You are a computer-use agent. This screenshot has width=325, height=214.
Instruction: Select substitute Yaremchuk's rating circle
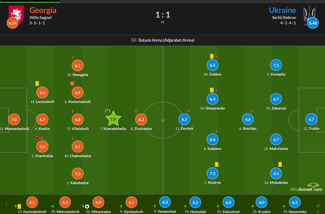click(x=165, y=202)
